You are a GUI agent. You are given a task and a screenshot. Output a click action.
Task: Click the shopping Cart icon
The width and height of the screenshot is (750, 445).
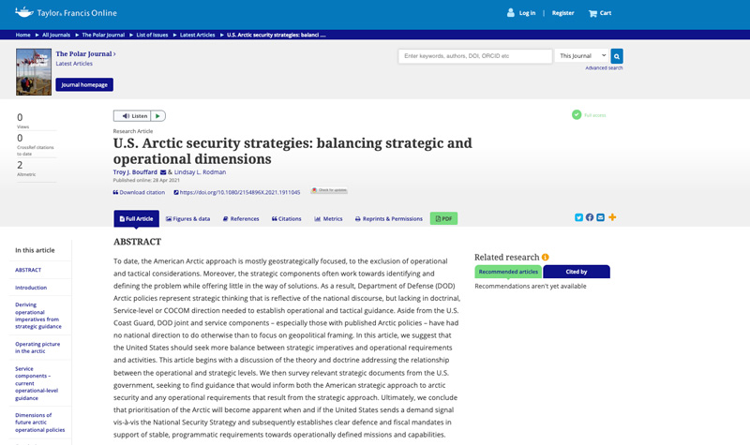[x=593, y=13]
